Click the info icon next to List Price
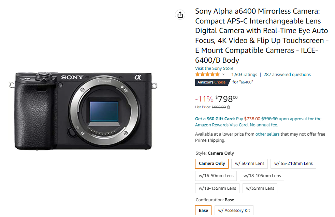This screenshot has width=335, height=217. 229,107
